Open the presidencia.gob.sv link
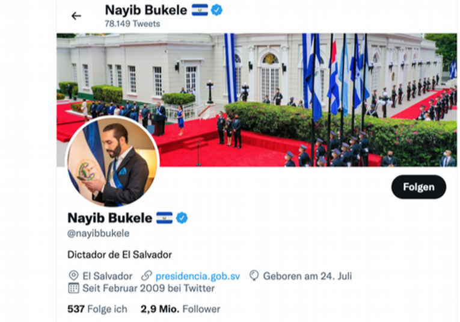This screenshot has height=322, width=460. pos(198,276)
